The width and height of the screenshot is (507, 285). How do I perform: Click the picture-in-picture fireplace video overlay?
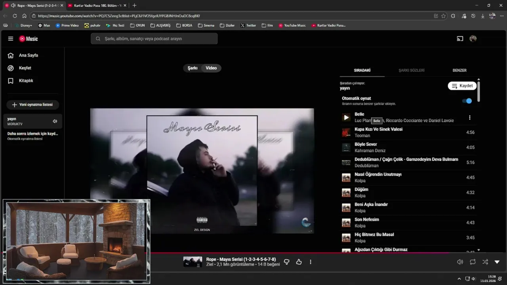click(x=76, y=241)
